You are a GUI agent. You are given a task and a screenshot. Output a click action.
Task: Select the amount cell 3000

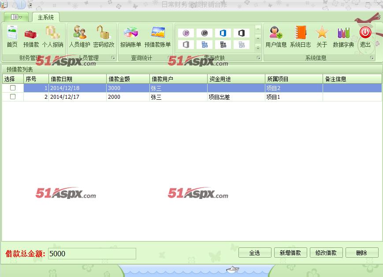128,88
